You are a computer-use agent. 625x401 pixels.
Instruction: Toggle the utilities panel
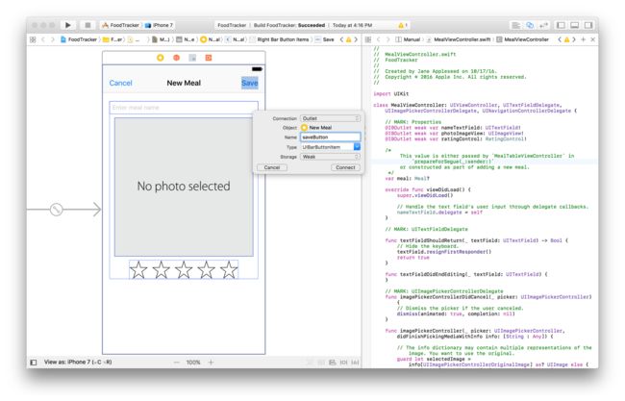point(588,25)
